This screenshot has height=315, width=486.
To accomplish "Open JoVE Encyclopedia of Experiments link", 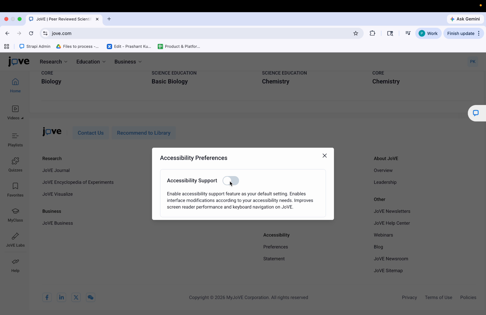I will click(78, 182).
